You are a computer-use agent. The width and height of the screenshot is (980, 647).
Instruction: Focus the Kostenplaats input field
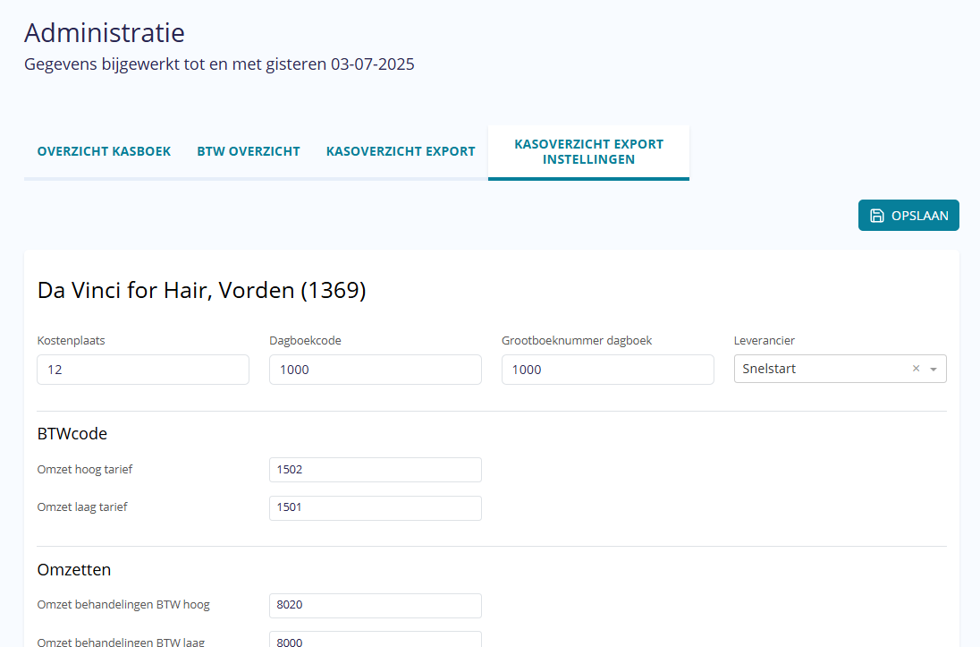[x=143, y=370]
